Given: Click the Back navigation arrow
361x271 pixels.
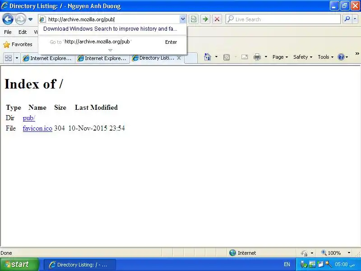Looking at the screenshot, I should [8, 19].
